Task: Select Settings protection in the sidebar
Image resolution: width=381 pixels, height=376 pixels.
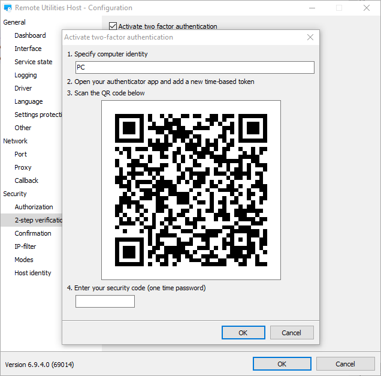Action: (x=38, y=115)
